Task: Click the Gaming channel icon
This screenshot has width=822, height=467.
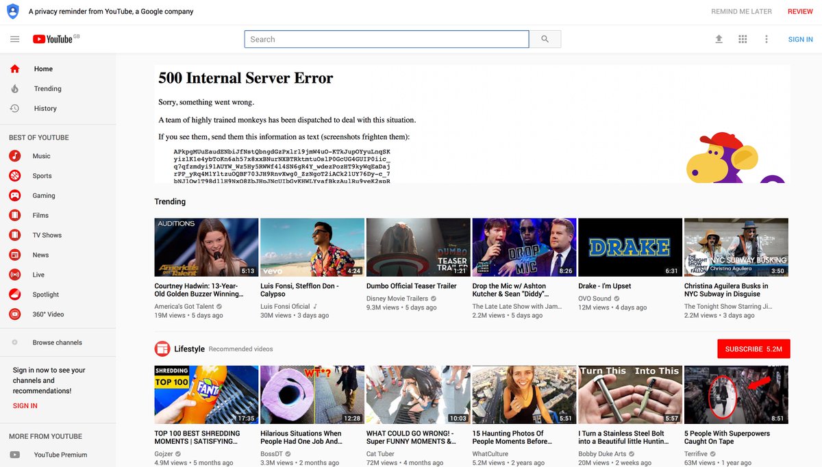Action: click(15, 196)
